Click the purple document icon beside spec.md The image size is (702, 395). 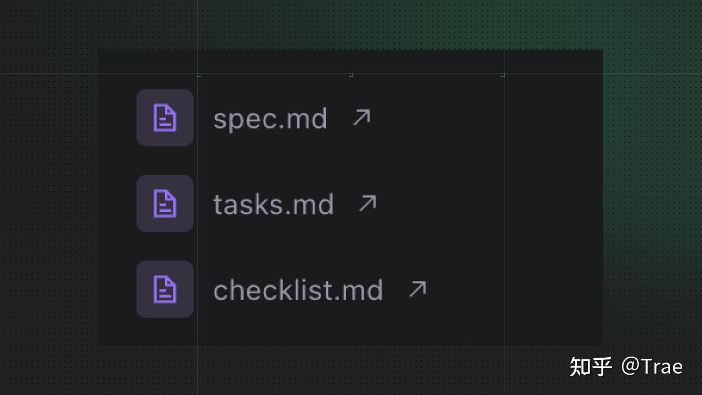tap(165, 118)
